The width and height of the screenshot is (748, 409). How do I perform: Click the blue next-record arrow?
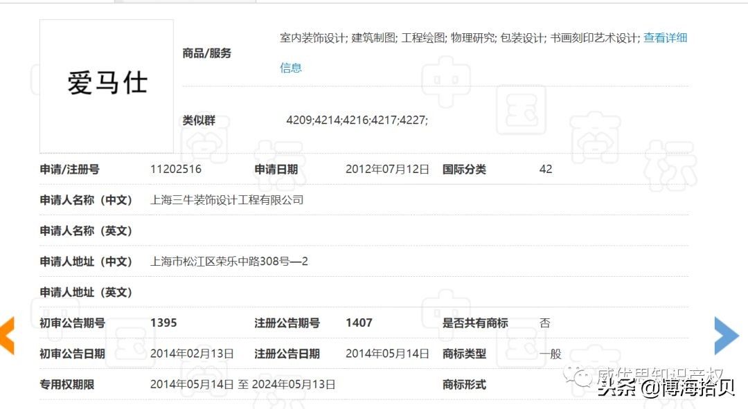[x=727, y=336]
